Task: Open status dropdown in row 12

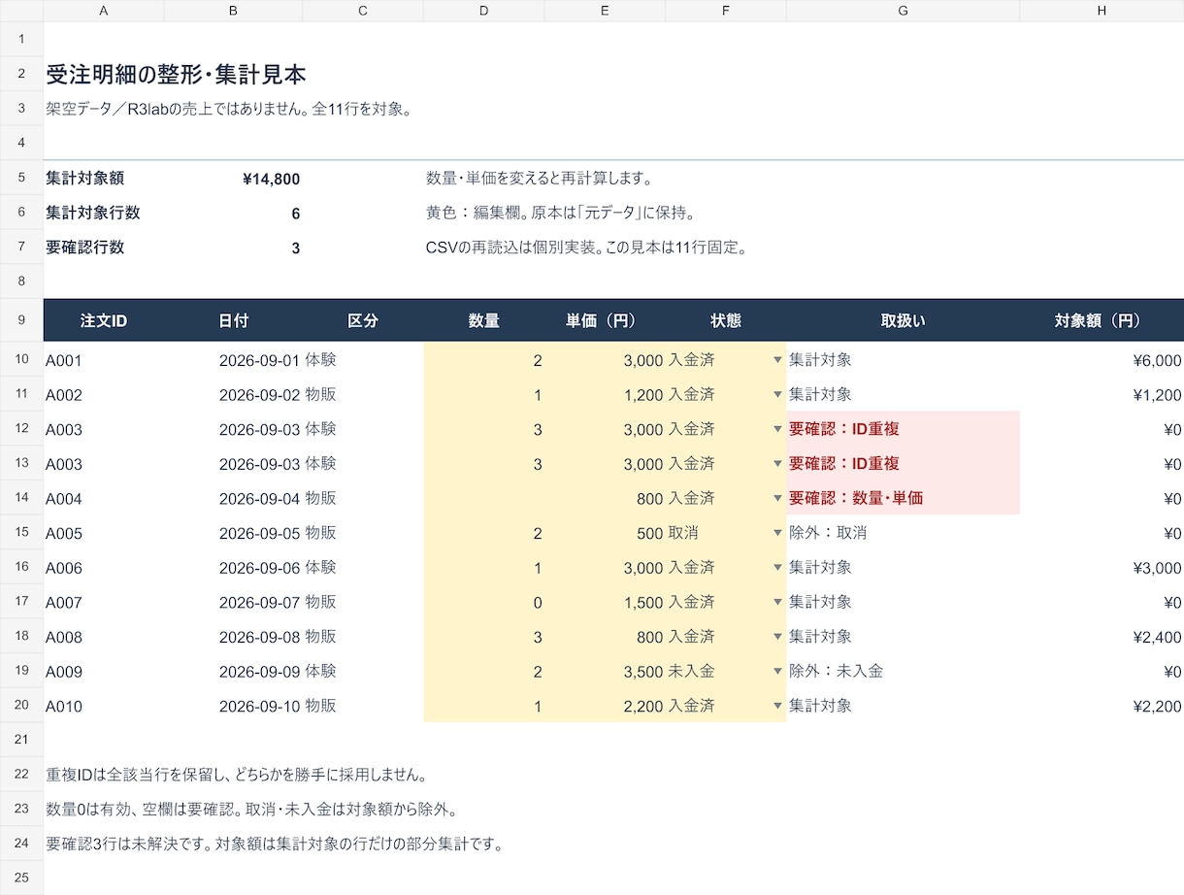Action: (777, 429)
